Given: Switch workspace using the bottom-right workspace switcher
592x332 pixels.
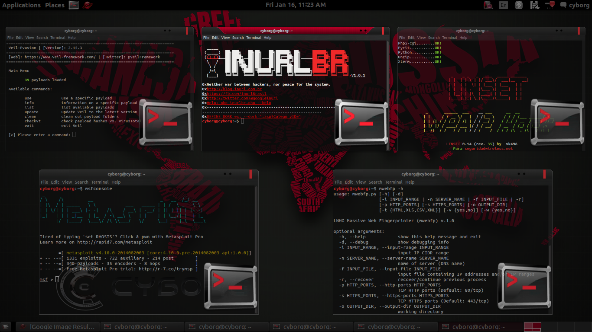Looking at the screenshot, I should (x=533, y=327).
